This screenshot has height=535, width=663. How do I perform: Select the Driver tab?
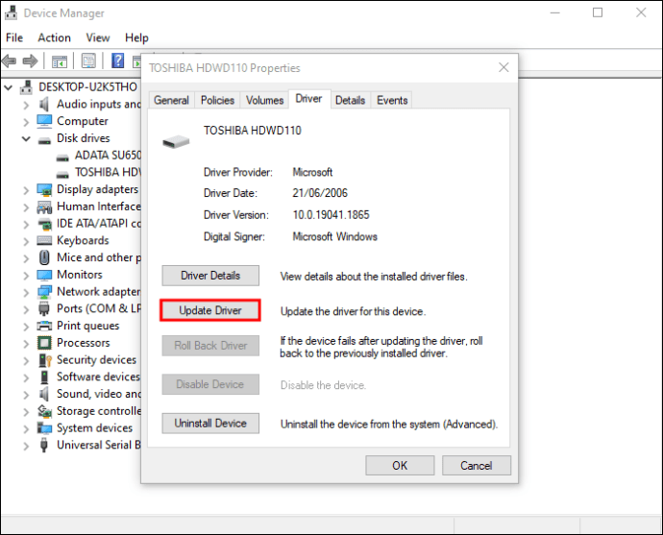(x=308, y=99)
